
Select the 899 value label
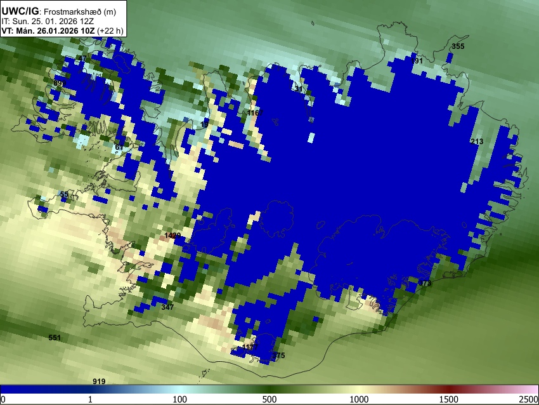click(x=60, y=84)
